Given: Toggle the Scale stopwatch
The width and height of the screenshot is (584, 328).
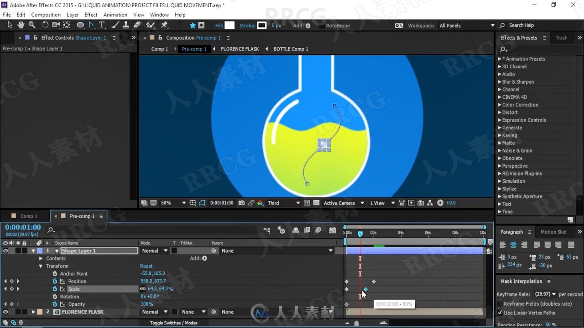Looking at the screenshot, I should point(55,289).
